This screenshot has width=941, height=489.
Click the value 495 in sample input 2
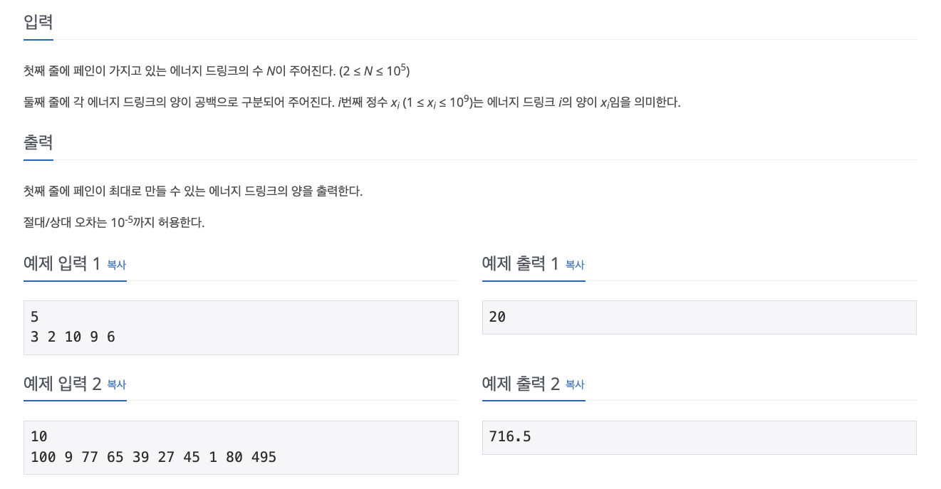coord(265,457)
